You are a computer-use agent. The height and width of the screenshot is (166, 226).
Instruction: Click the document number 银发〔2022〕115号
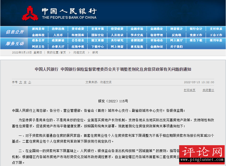[x=113, y=101]
